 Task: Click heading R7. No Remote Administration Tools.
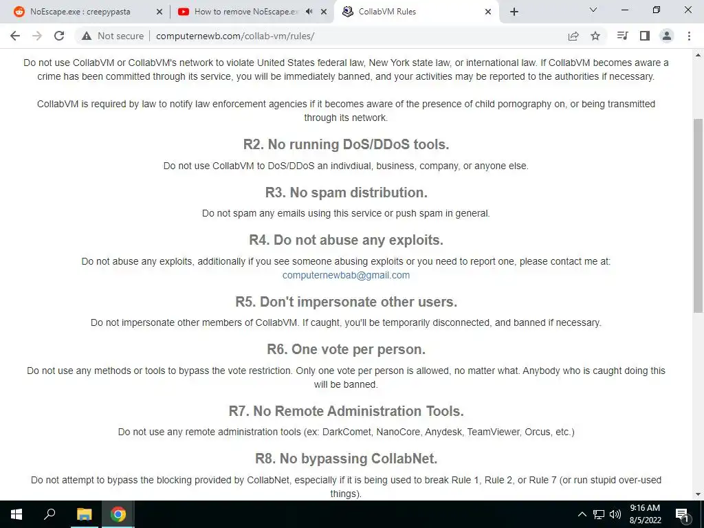point(346,411)
